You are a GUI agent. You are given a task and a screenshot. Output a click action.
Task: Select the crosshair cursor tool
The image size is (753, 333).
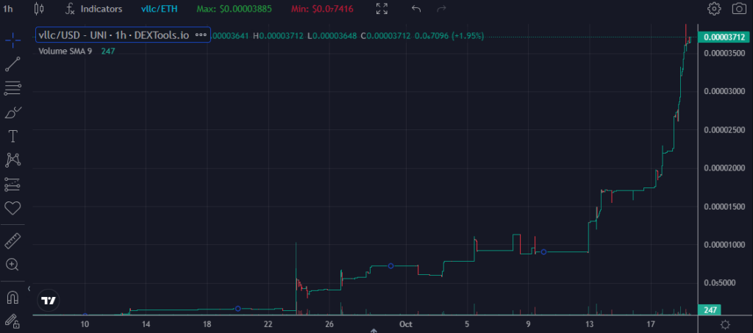coord(13,40)
